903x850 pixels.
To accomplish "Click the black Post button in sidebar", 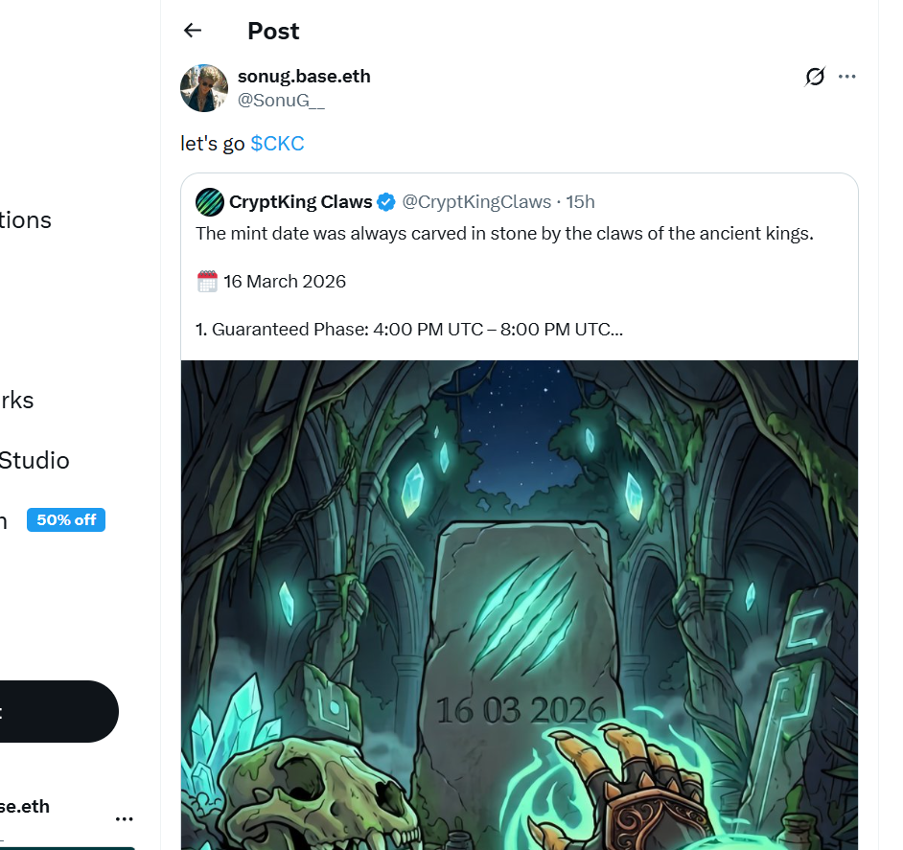I will [59, 712].
